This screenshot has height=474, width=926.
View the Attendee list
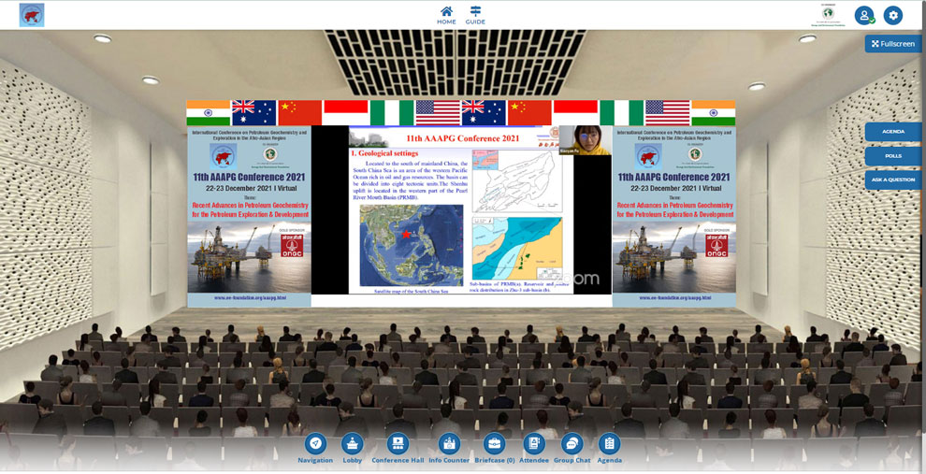[534, 449]
